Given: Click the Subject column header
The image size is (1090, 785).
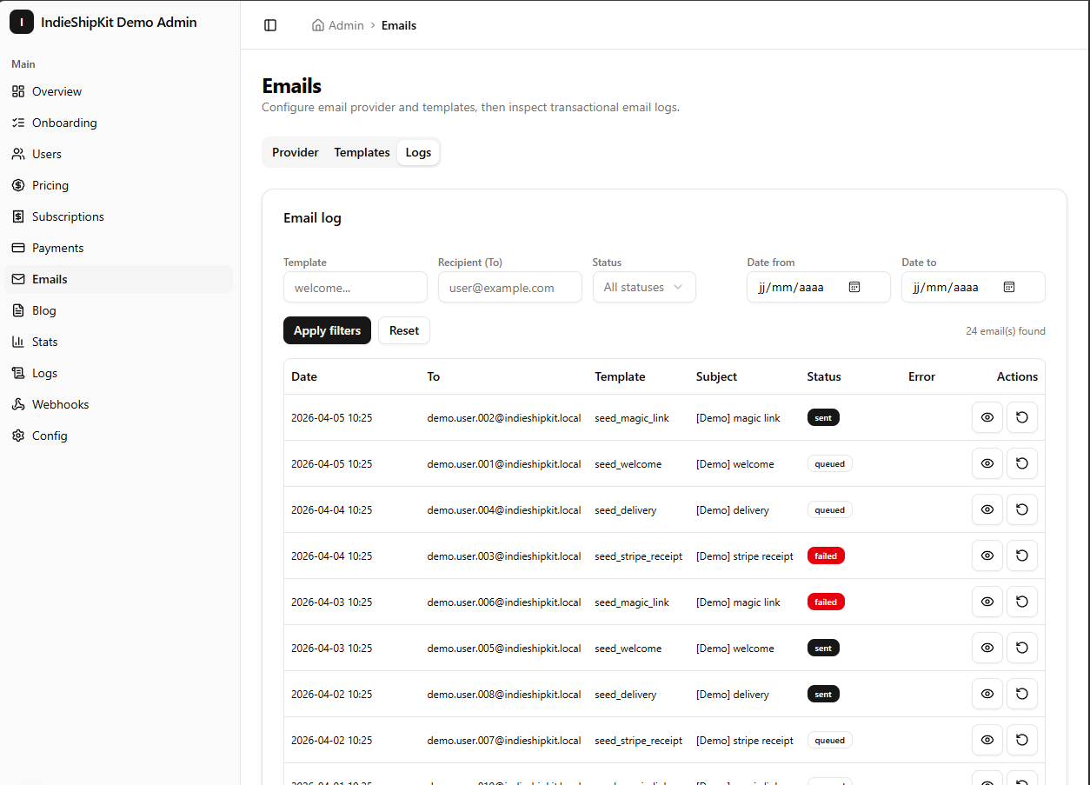Looking at the screenshot, I should tap(716, 376).
